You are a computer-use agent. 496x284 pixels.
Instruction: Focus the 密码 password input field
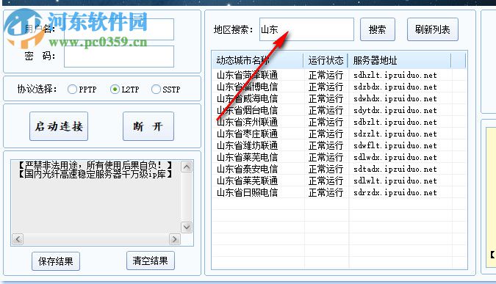click(119, 57)
